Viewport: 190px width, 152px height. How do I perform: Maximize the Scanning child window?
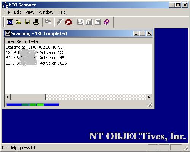click(142, 33)
